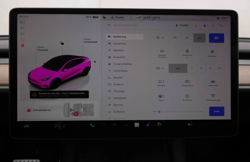Tap the phone icon in bottom bar
250x162 pixels.
92,125
